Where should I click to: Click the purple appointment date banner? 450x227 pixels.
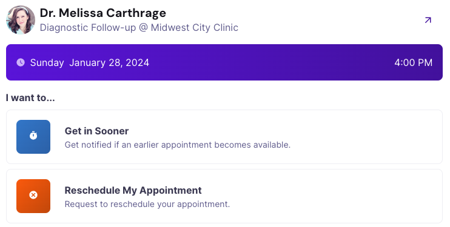pos(224,62)
